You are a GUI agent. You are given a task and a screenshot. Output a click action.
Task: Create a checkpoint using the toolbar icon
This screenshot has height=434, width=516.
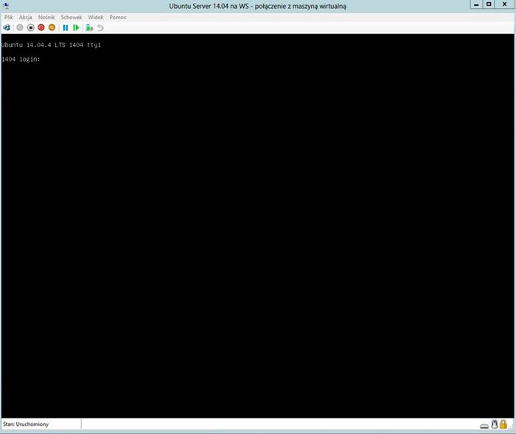tap(89, 28)
